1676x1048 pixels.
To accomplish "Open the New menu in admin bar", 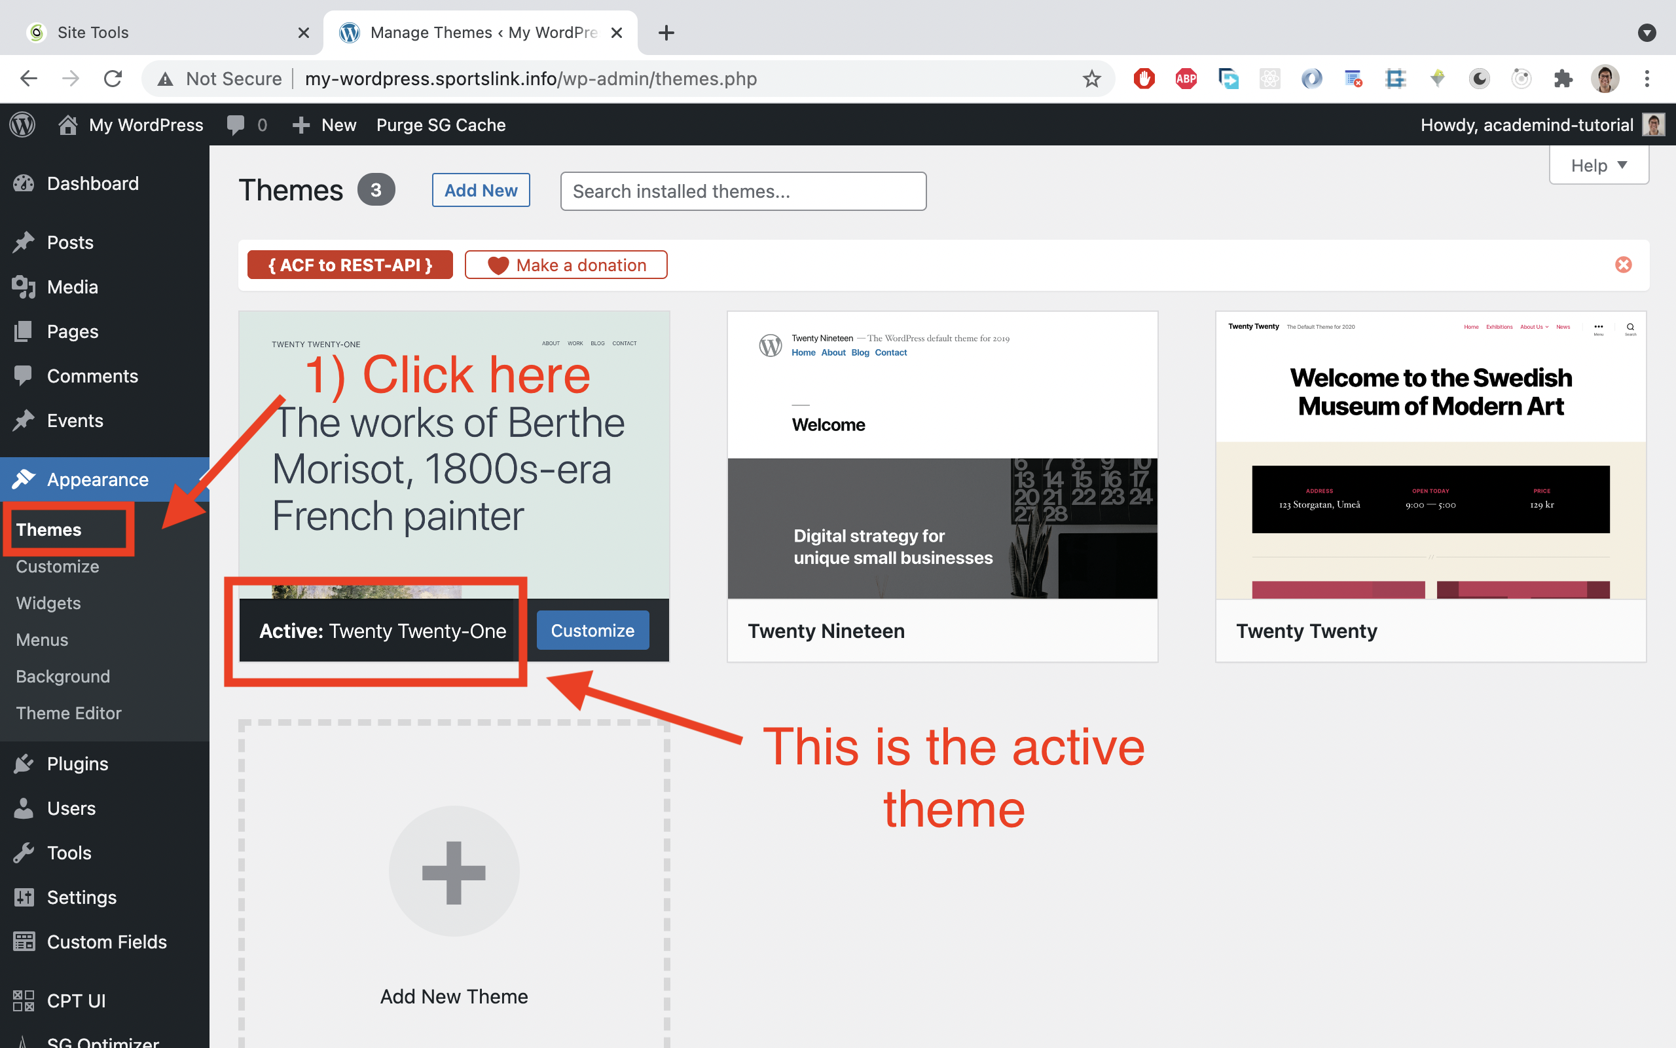I will point(323,124).
